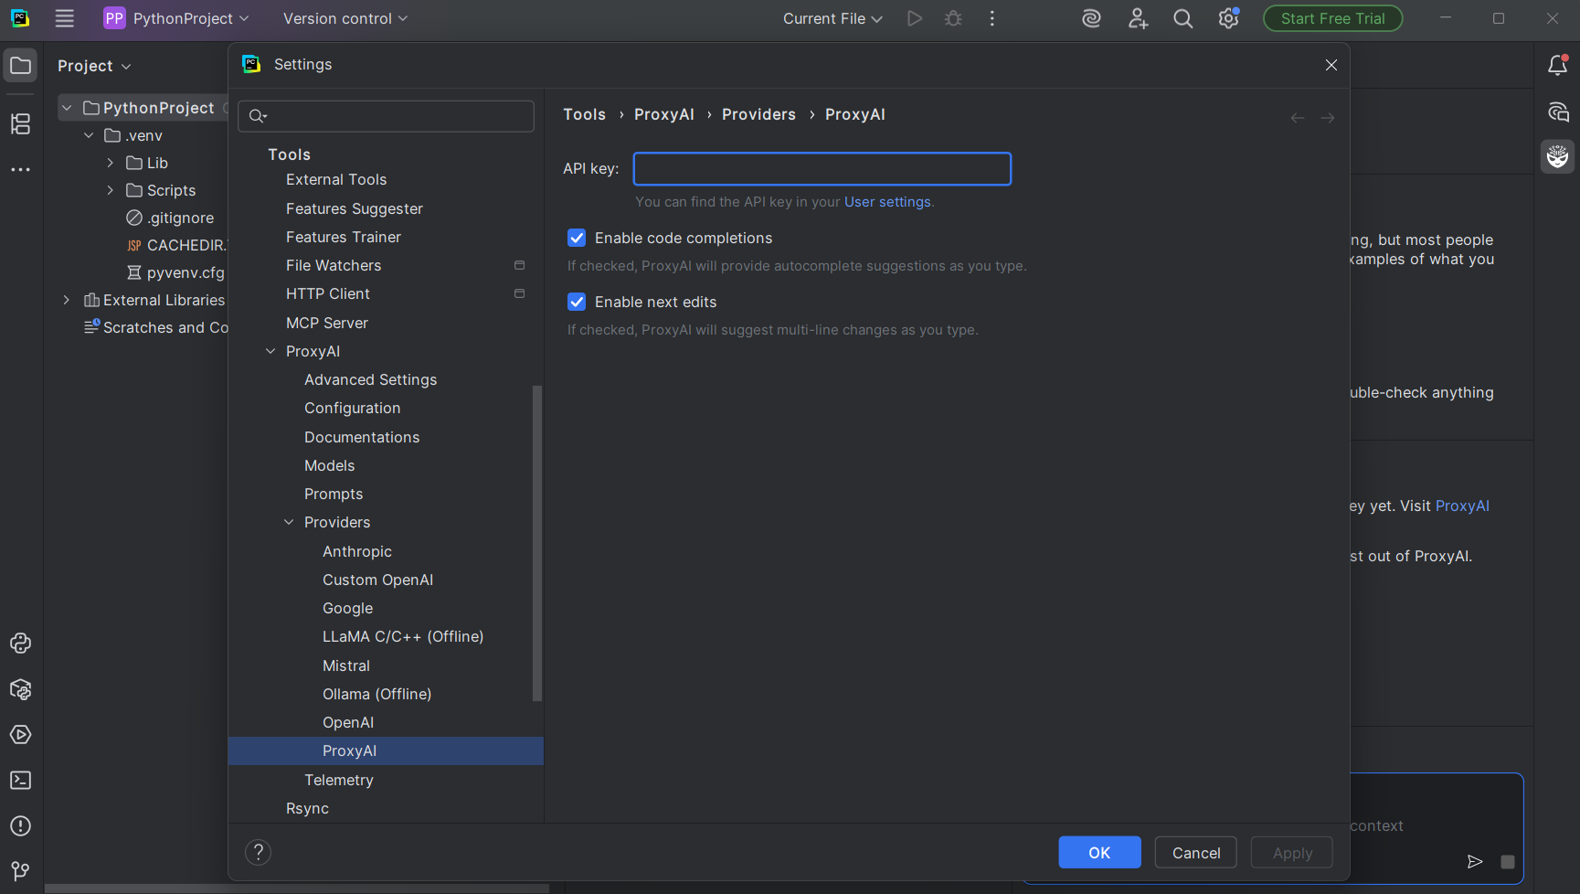This screenshot has height=894, width=1580.
Task: Click the send message arrow in chat
Action: click(x=1475, y=861)
